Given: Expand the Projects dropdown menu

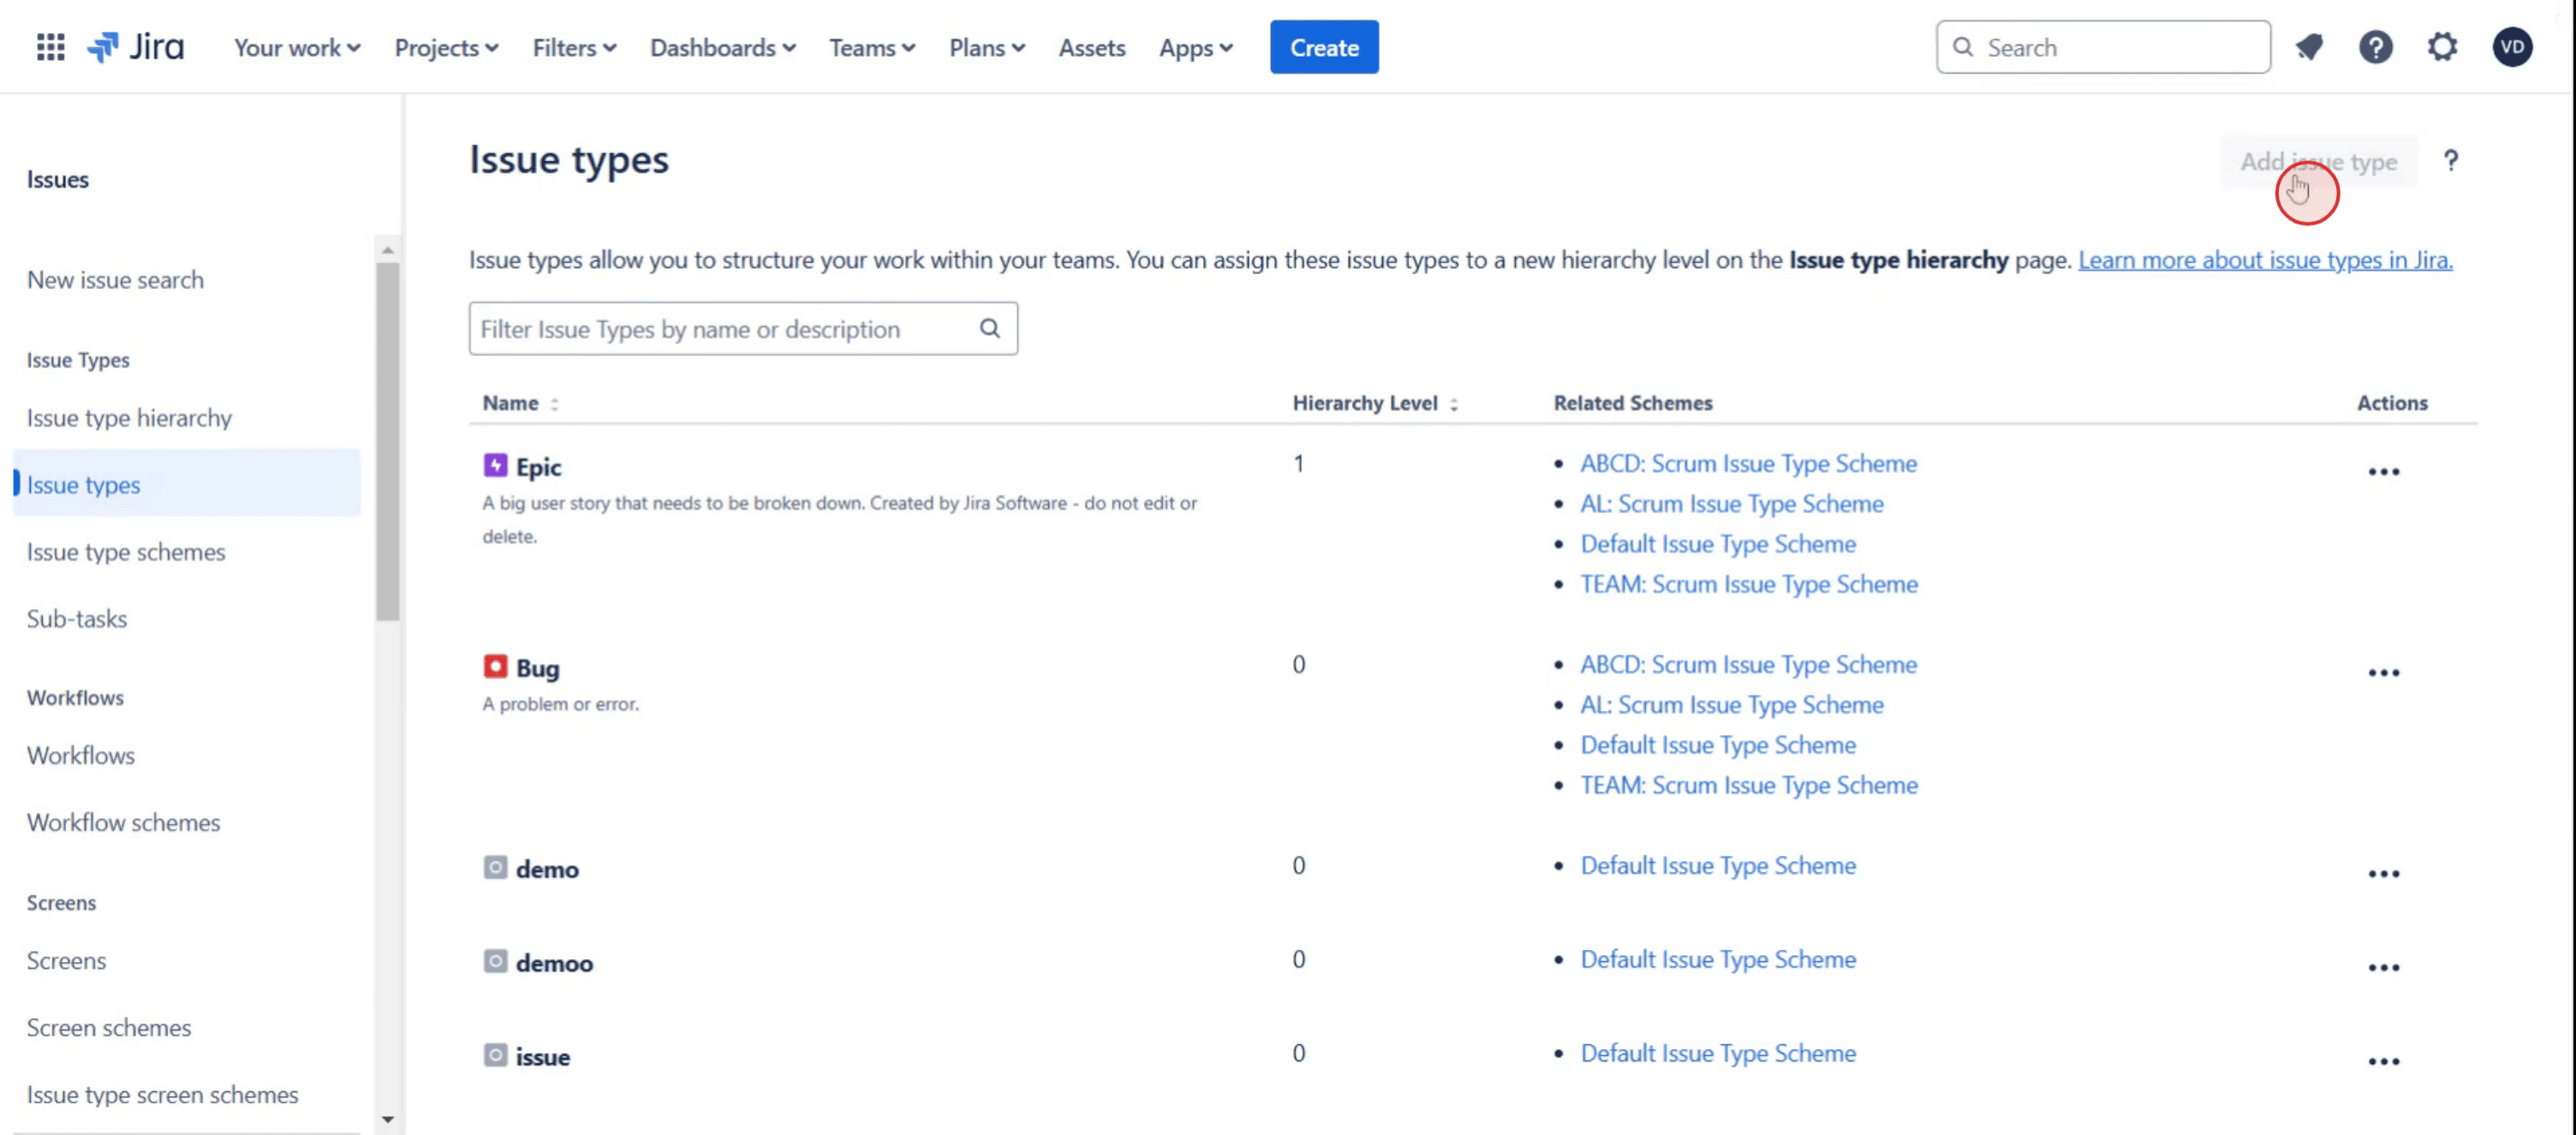Looking at the screenshot, I should click(446, 47).
